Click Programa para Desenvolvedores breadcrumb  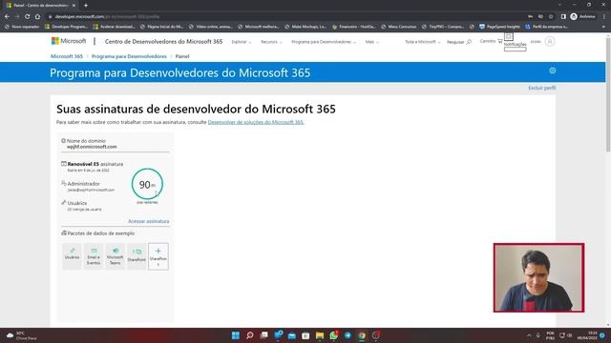pos(129,56)
